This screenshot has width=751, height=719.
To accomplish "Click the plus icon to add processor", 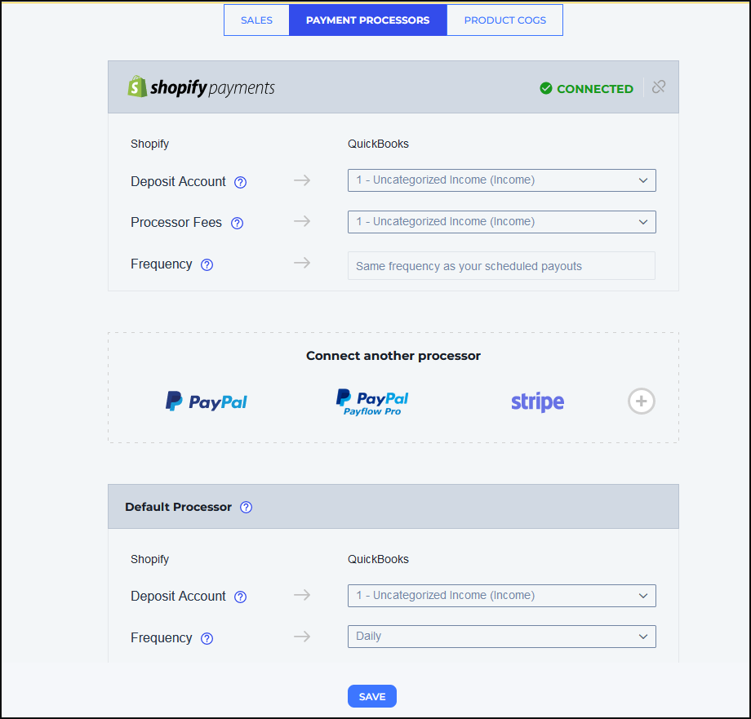I will tap(642, 401).
